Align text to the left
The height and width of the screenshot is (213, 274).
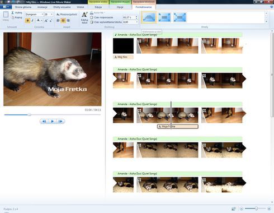[58, 20]
